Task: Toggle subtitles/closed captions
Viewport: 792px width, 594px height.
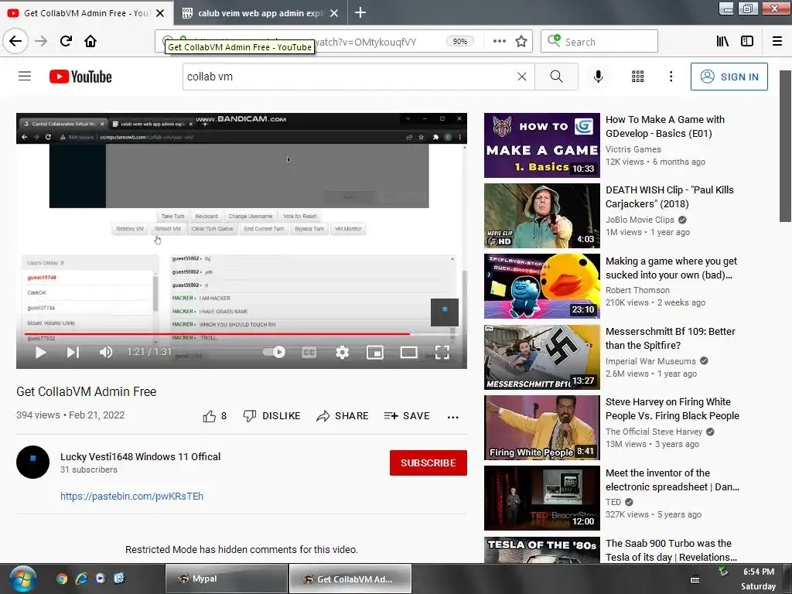Action: (309, 352)
